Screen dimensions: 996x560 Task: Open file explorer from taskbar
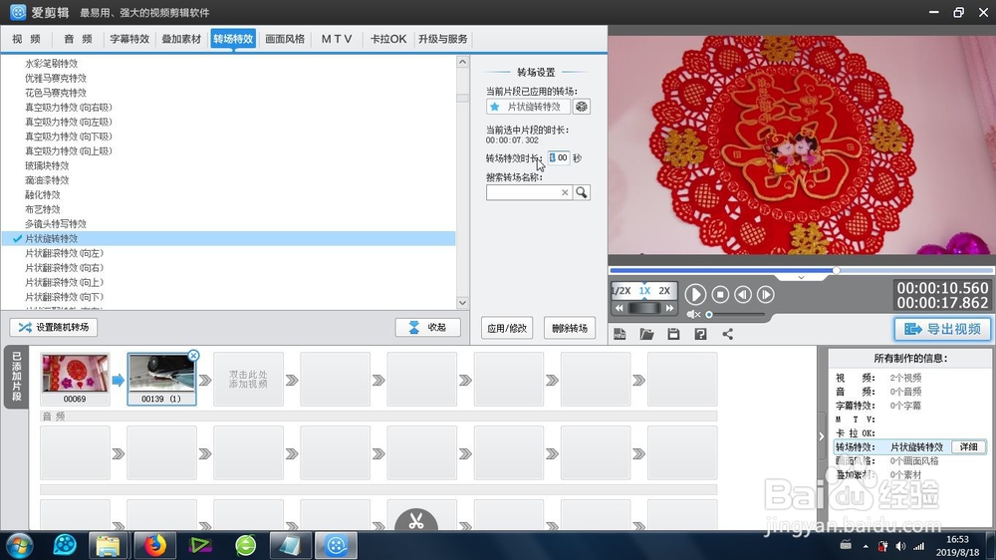click(109, 545)
